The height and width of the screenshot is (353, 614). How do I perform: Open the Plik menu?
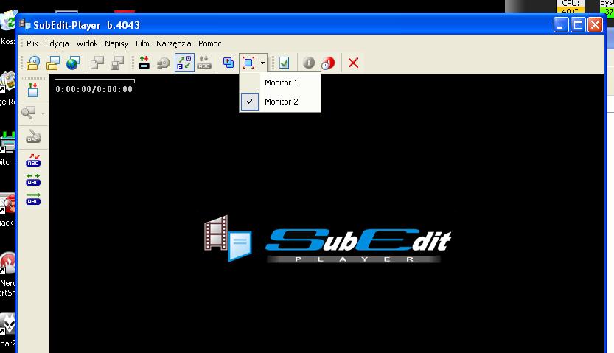point(32,43)
